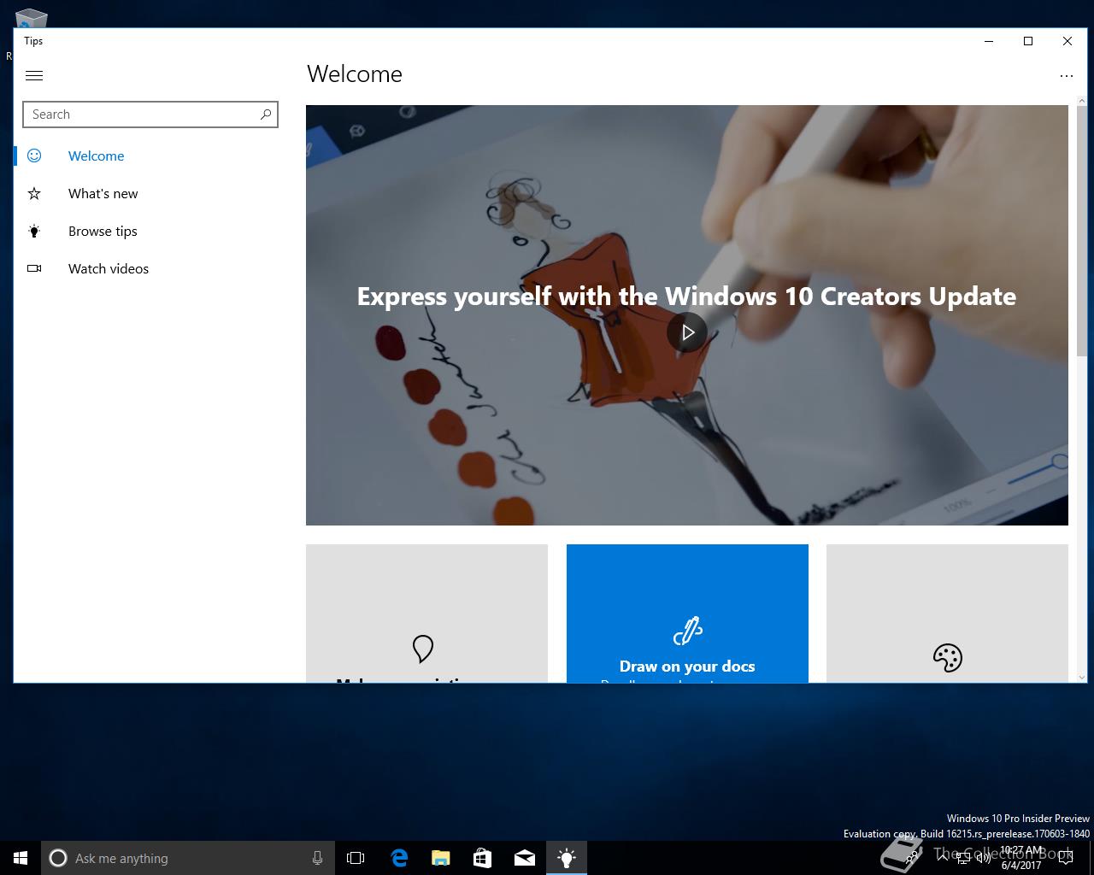
Task: Open the paint palette tip tile
Action: (947, 614)
